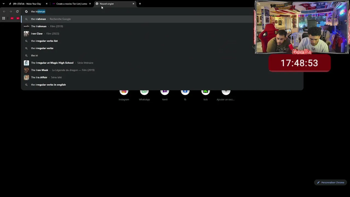Viewport: 350px width, 197px height.
Task: Open the Yamli shortcut
Action: click(x=165, y=94)
